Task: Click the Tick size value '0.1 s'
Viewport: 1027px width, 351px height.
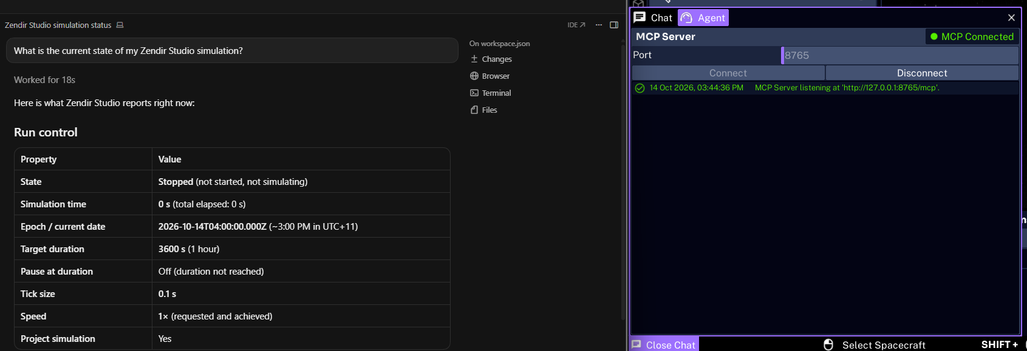Action: click(167, 294)
